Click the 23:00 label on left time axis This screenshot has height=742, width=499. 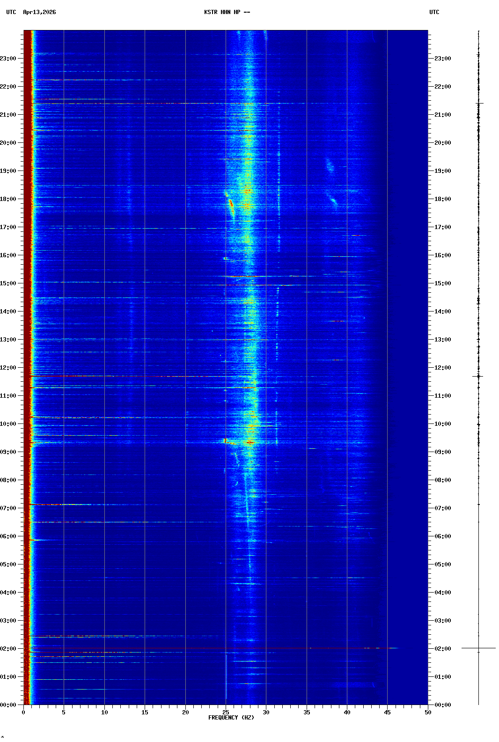pyautogui.click(x=8, y=59)
